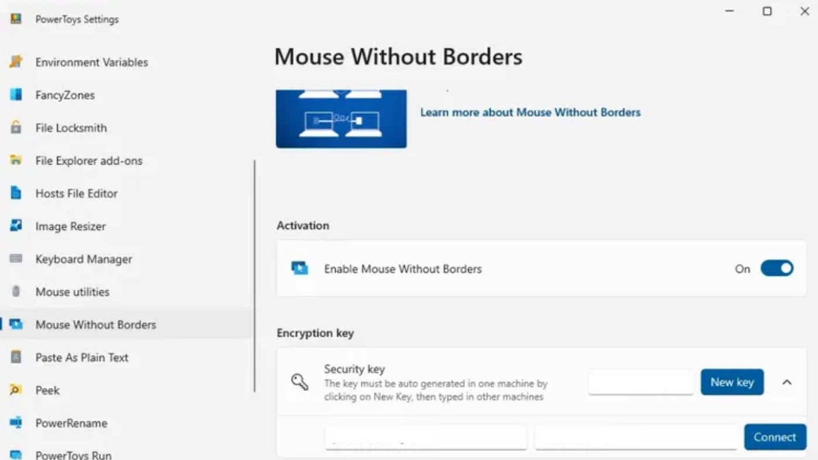818x460 pixels.
Task: Click the Hosts File Editor icon
Action: 16,193
